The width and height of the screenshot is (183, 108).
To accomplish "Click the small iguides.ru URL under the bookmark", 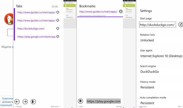I will point(93,16).
